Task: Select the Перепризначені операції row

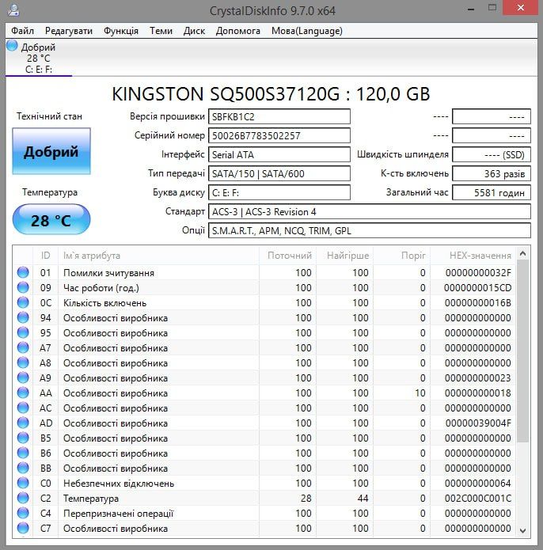Action: (264, 513)
